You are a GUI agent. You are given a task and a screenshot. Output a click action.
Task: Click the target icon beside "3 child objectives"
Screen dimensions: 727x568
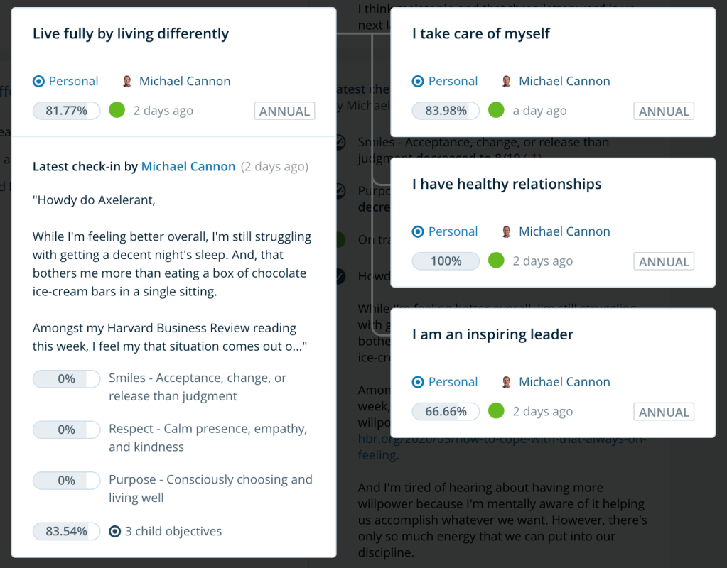(117, 531)
